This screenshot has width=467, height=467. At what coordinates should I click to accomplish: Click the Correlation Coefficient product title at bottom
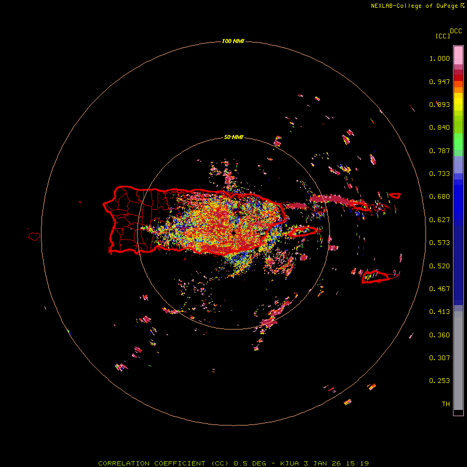coord(233,463)
